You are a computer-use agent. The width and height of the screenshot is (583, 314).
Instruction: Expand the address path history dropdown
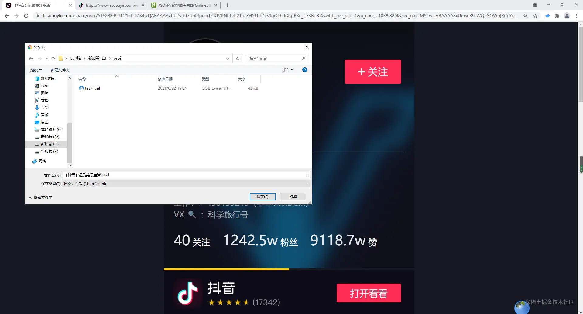228,59
